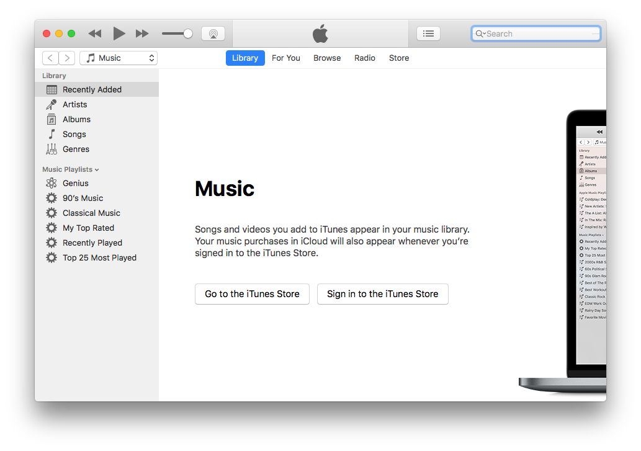Image resolution: width=641 pixels, height=451 pixels.
Task: Switch to the Radio tab
Action: point(365,58)
